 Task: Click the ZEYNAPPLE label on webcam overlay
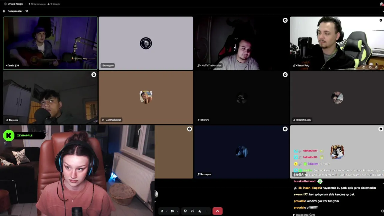coord(25,136)
